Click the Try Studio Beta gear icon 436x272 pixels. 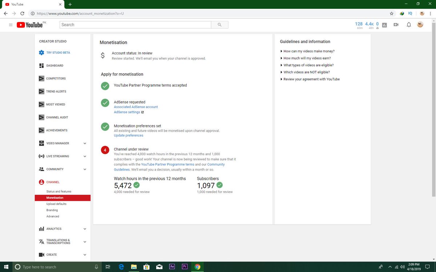tap(41, 53)
